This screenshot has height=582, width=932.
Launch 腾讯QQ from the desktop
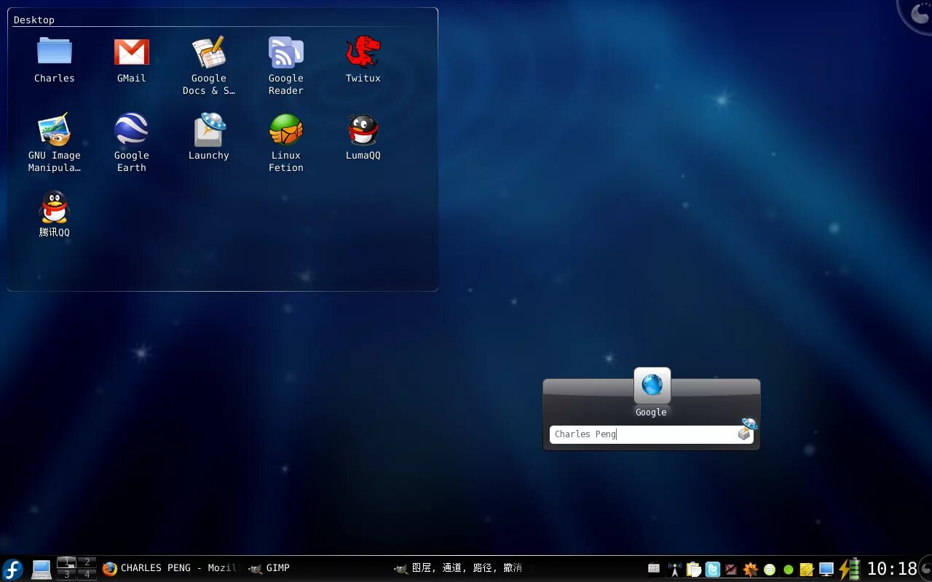click(x=55, y=207)
